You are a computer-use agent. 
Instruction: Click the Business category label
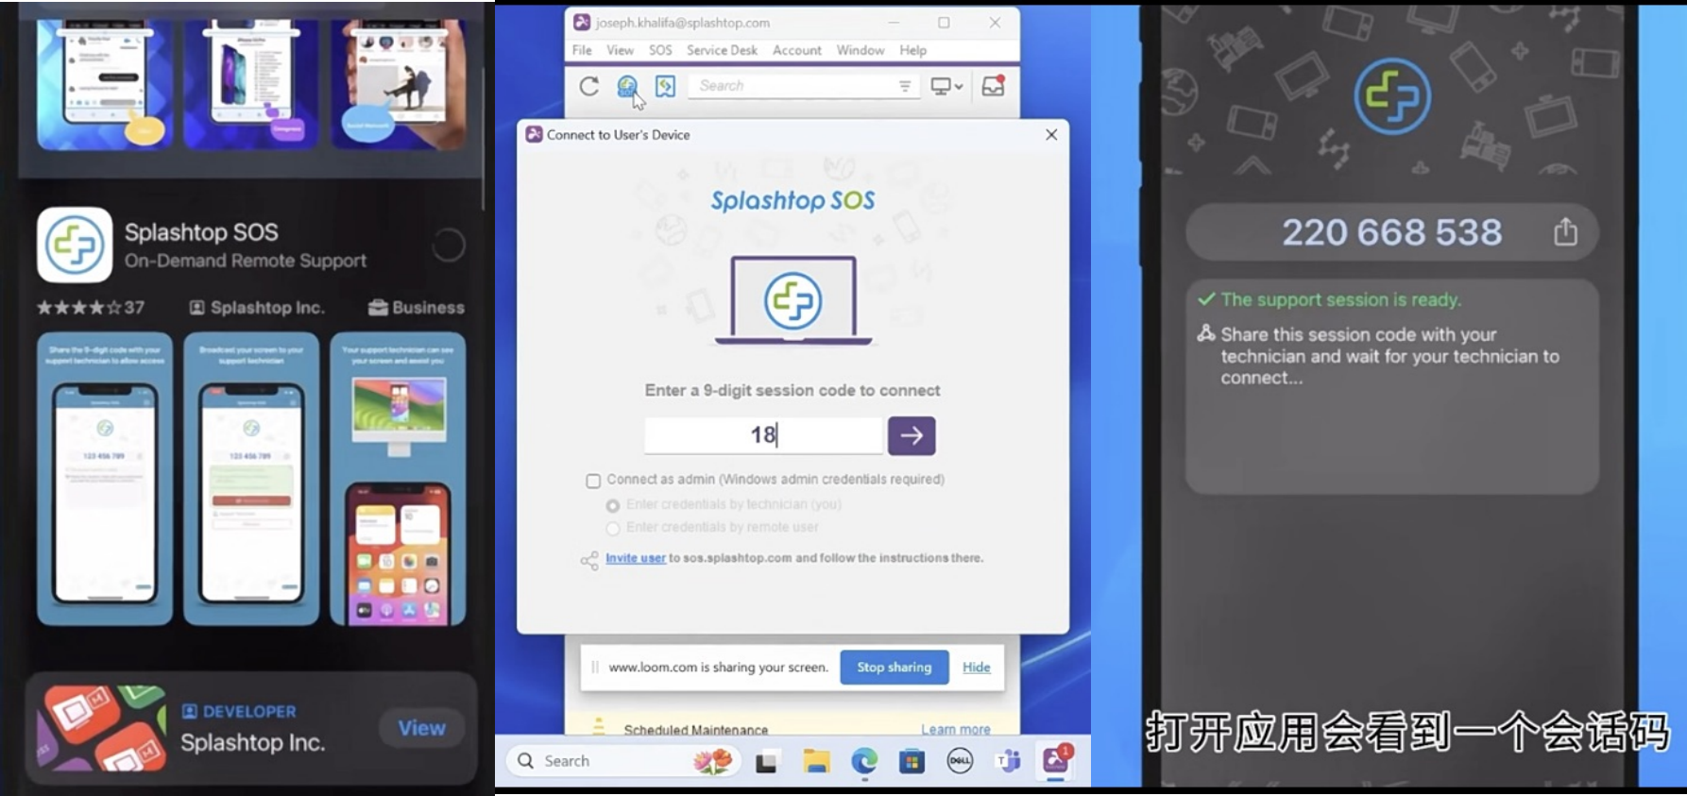(x=417, y=308)
